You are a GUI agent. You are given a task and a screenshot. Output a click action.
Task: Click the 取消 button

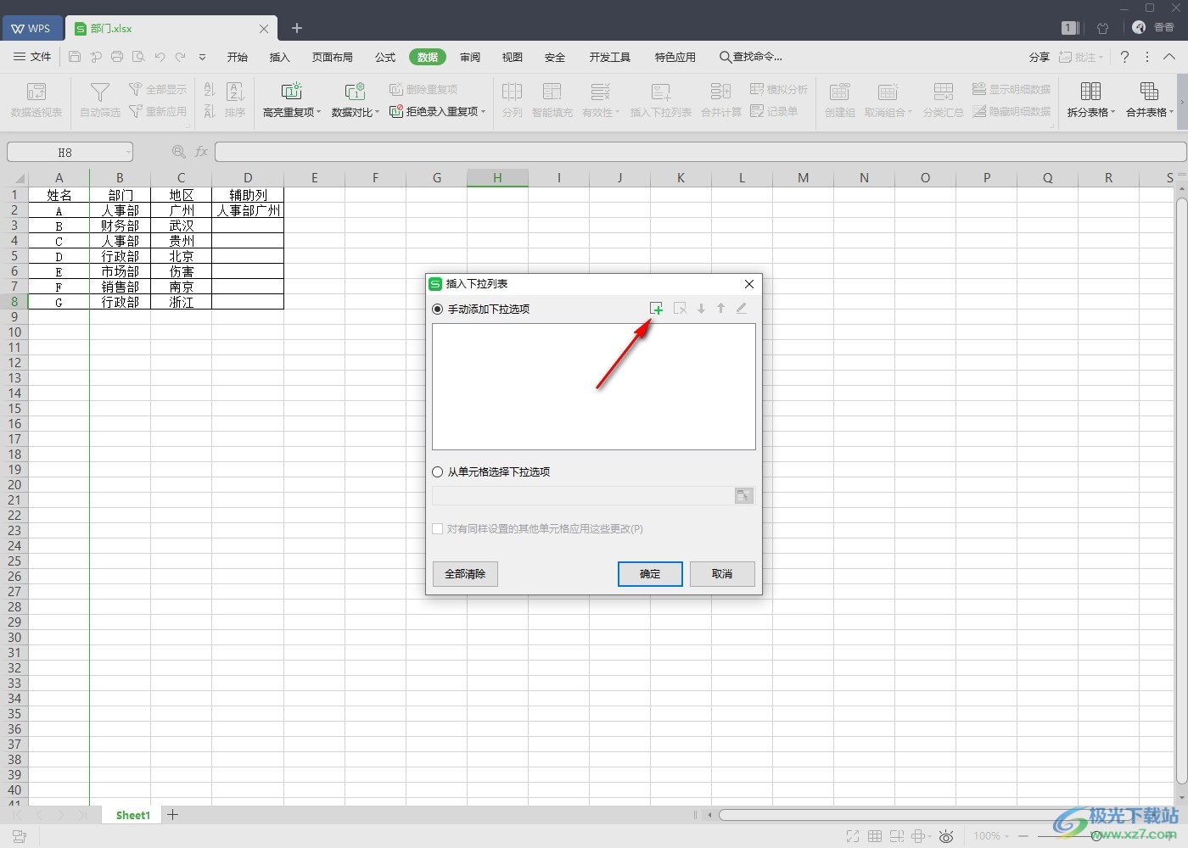click(x=722, y=574)
